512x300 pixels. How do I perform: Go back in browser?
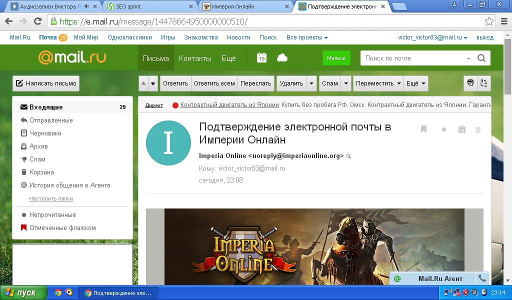coord(9,21)
